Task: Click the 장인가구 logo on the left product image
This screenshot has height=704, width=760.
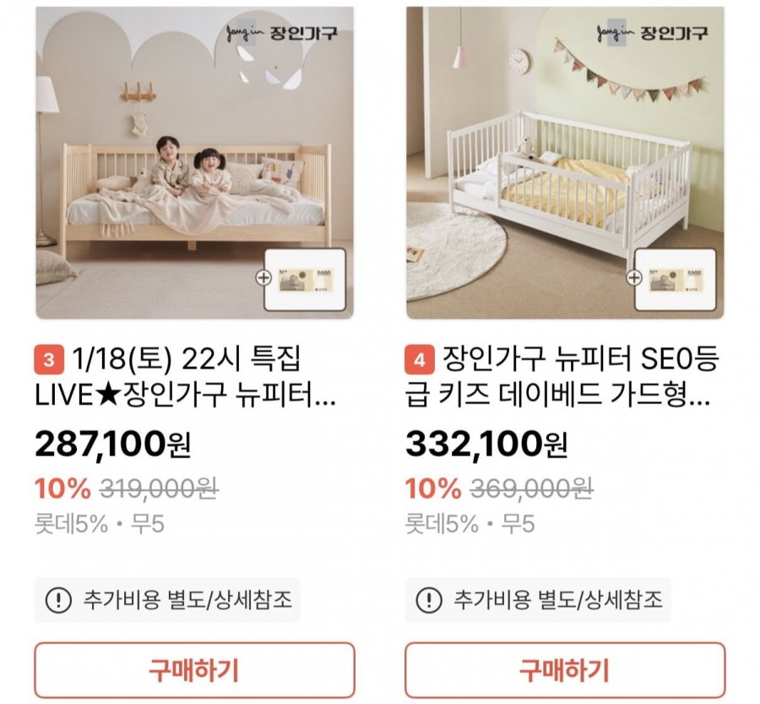Action: pos(277,35)
